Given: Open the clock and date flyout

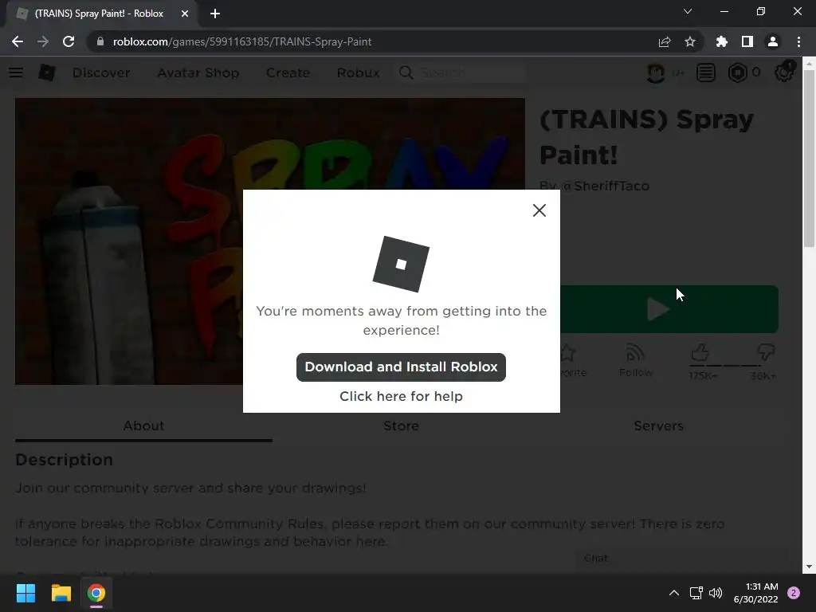Looking at the screenshot, I should (755, 593).
